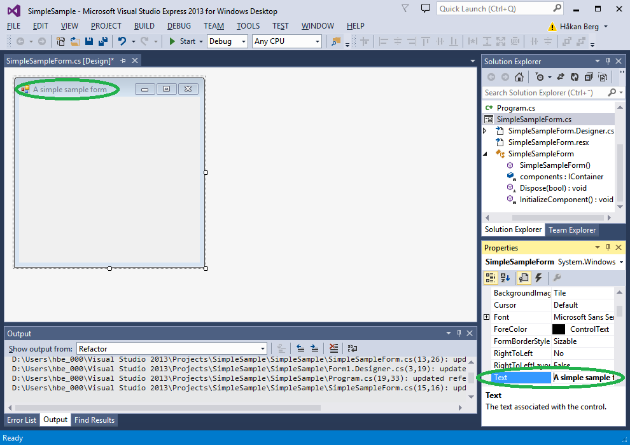Edit the Text property value field
The width and height of the screenshot is (630, 445).
(584, 378)
